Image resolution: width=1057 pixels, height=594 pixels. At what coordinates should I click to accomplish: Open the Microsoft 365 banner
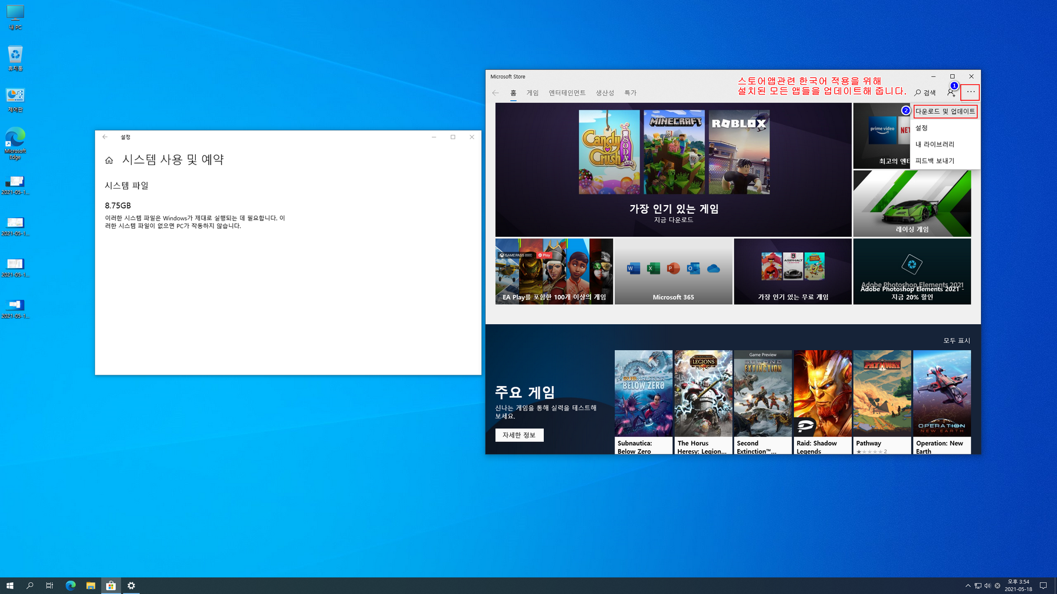click(x=673, y=271)
